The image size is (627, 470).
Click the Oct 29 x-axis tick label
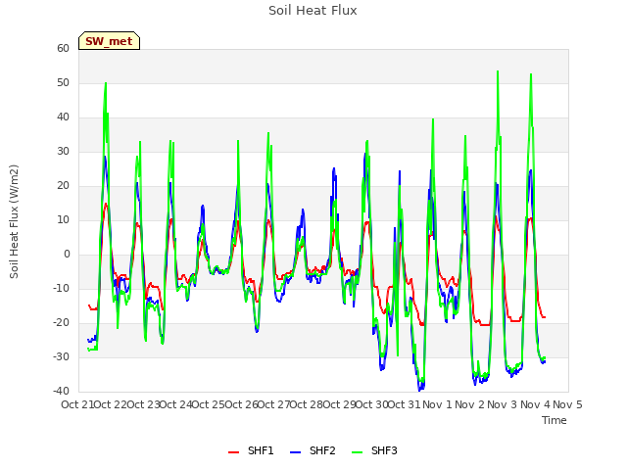point(339,404)
